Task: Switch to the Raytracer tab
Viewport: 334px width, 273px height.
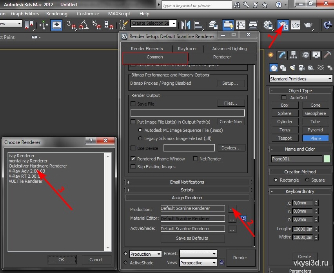Action: (187, 49)
